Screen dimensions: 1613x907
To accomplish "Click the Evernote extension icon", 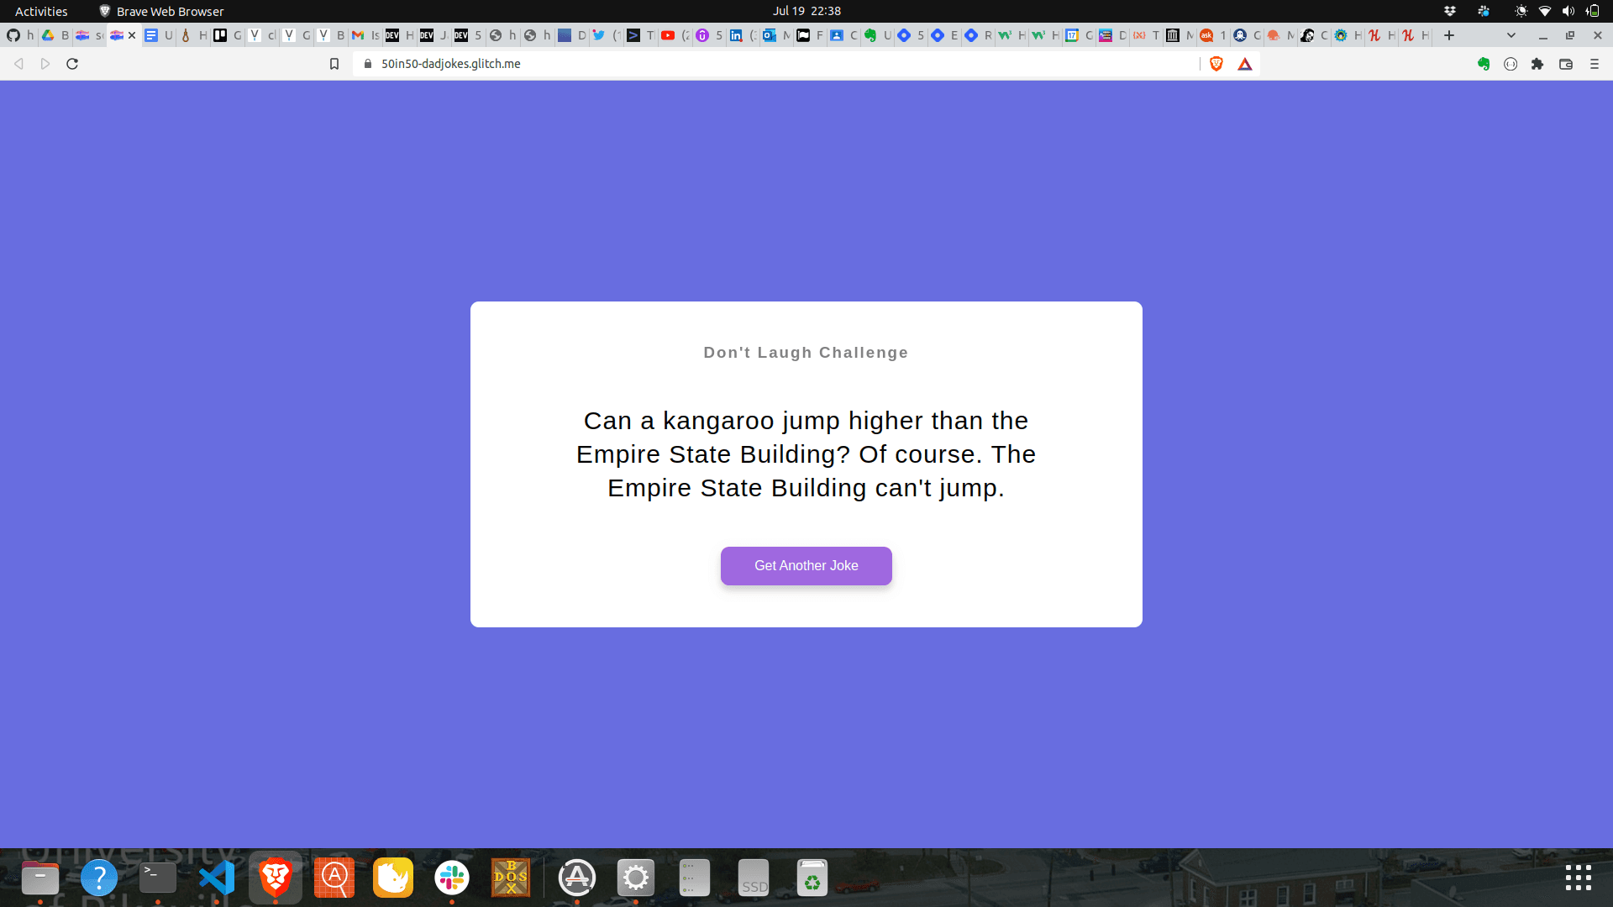I will (1484, 64).
